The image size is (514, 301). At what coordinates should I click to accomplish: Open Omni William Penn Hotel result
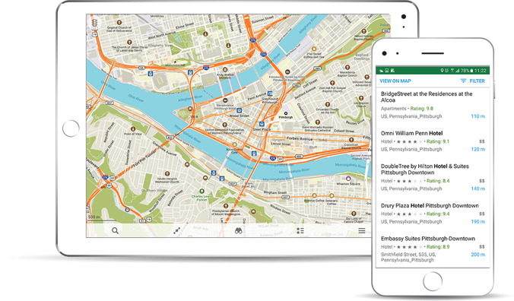pos(433,141)
